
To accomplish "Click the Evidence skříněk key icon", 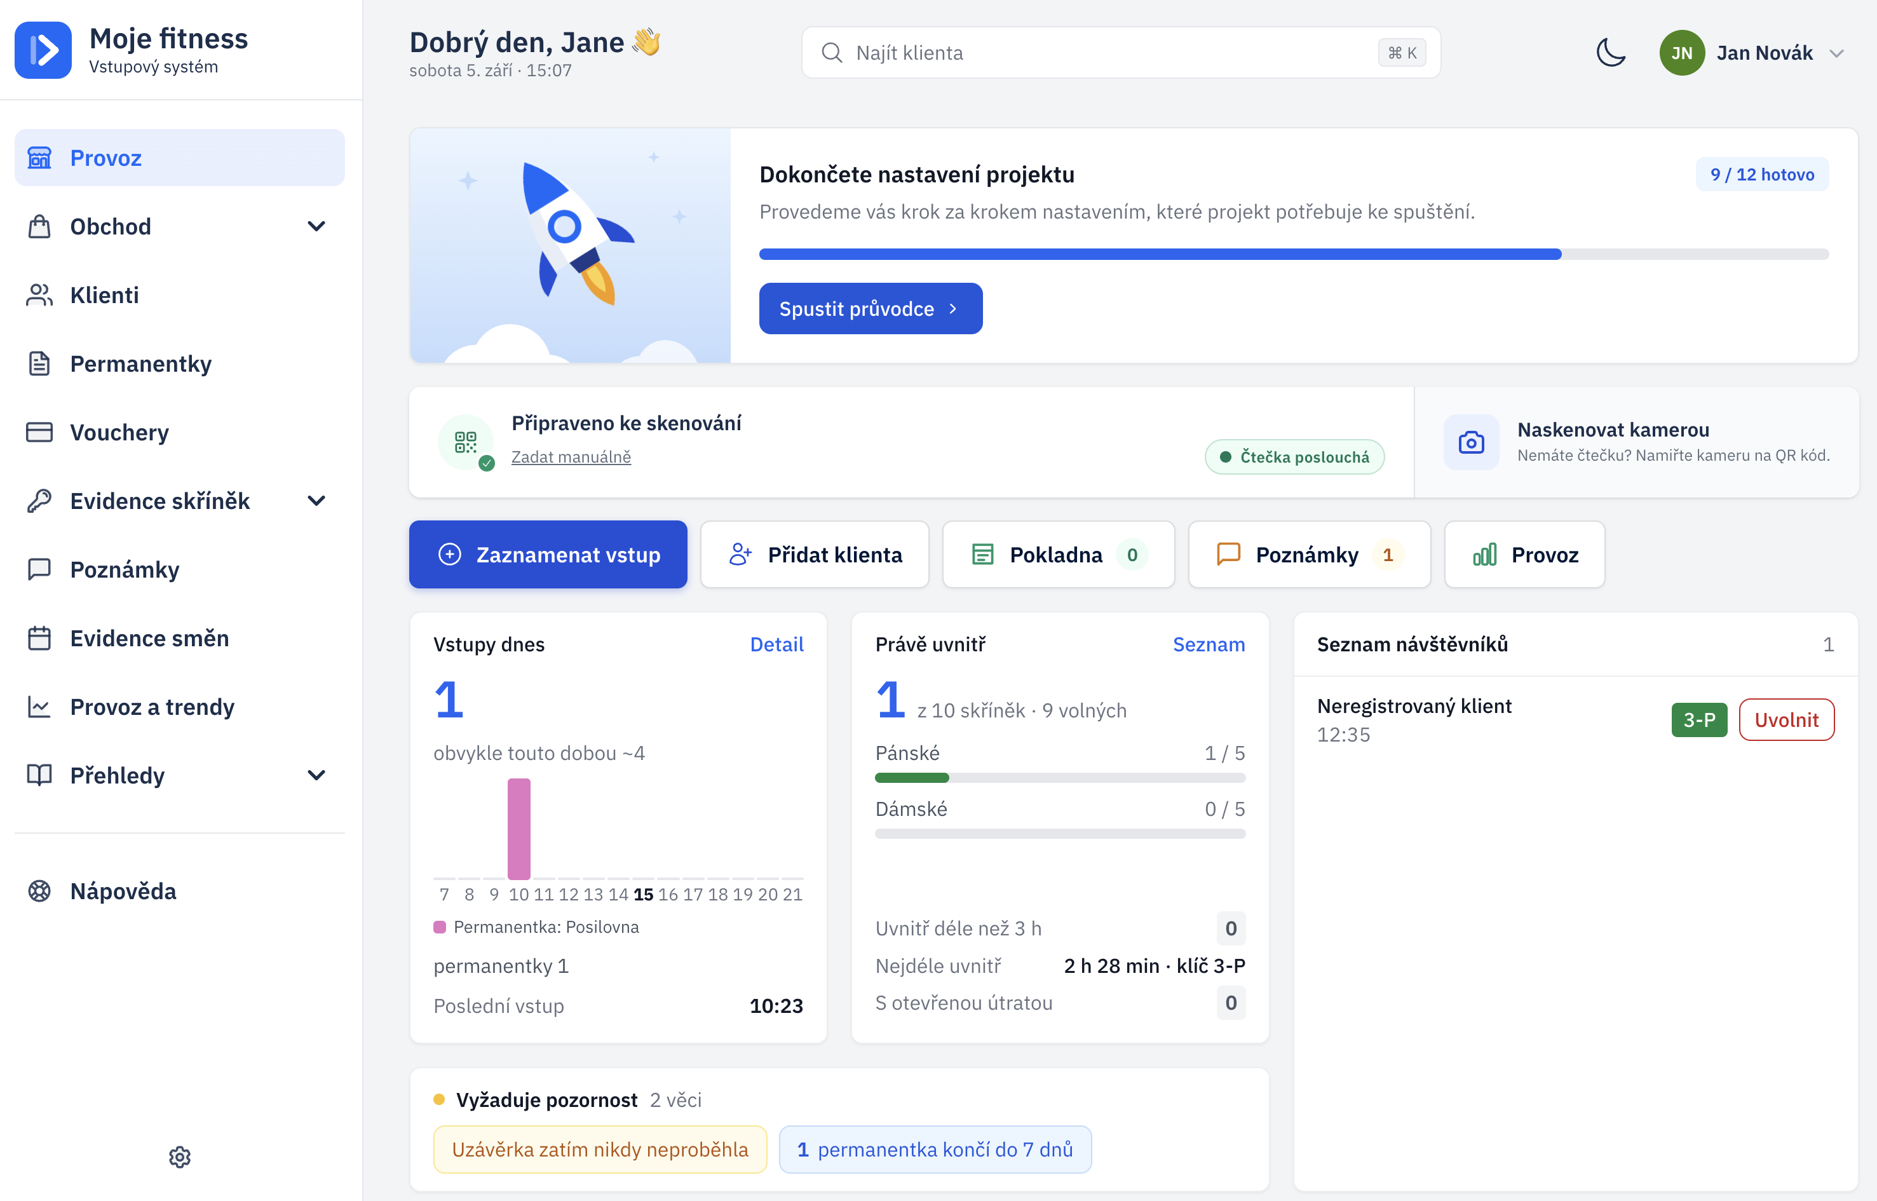I will 39,501.
